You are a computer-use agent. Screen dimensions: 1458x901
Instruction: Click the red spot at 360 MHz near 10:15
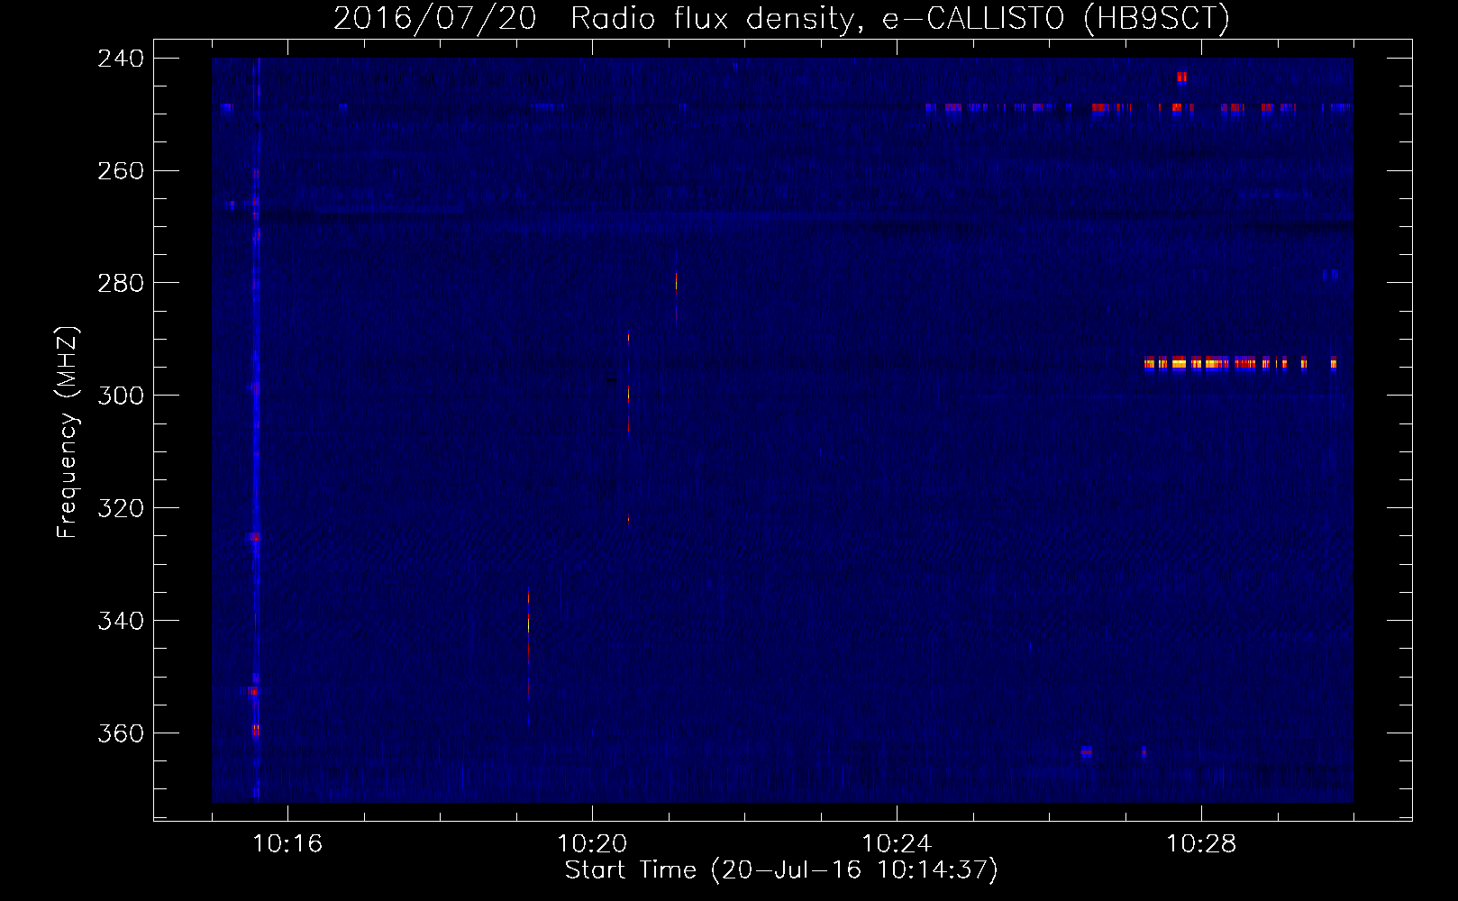(x=256, y=730)
